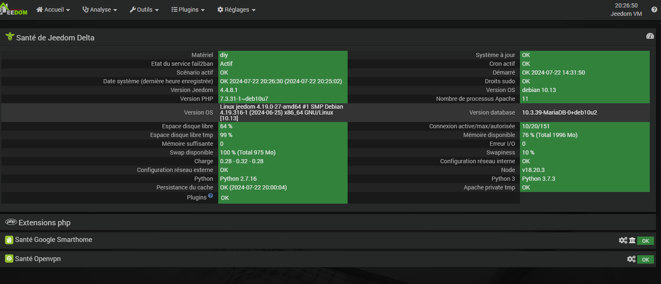Click the Date système value cell

[x=283, y=81]
